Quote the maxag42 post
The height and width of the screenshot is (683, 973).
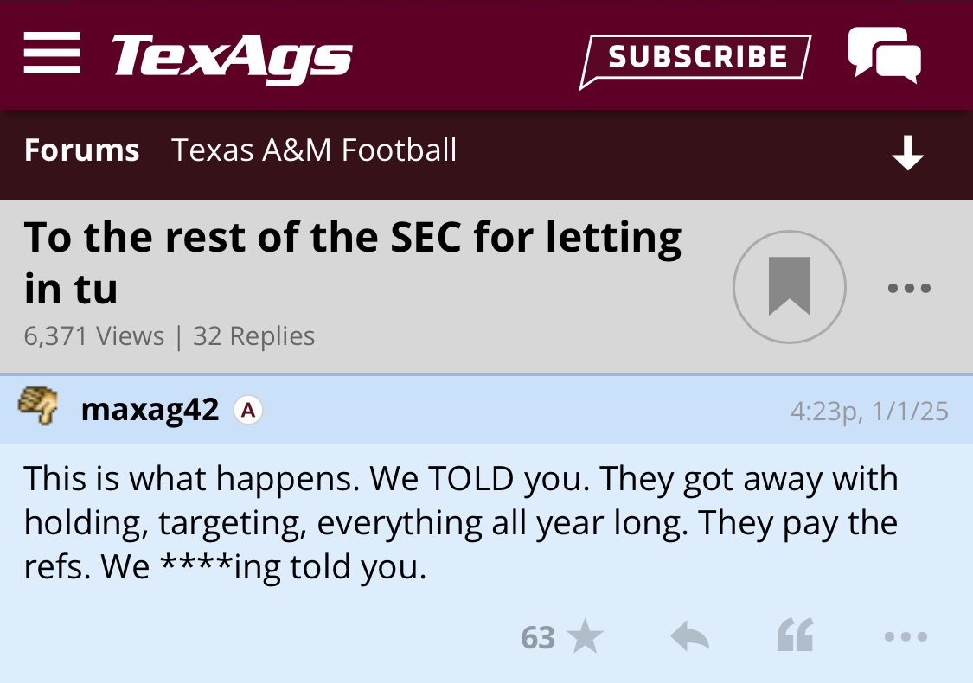point(795,638)
